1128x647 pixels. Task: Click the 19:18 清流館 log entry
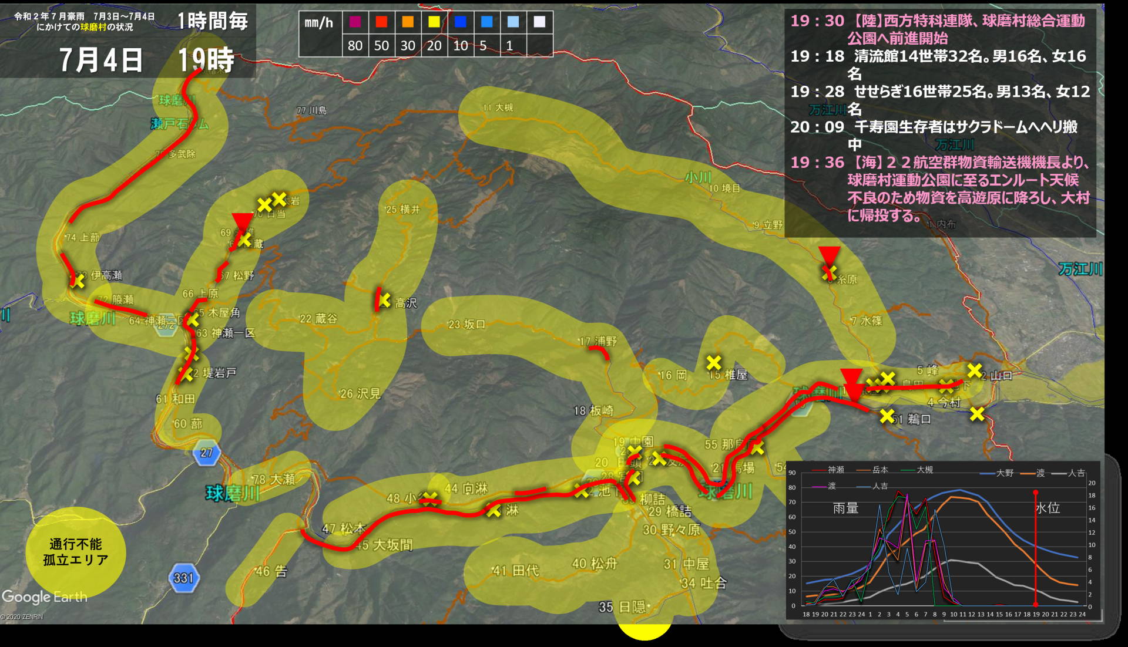[938, 65]
